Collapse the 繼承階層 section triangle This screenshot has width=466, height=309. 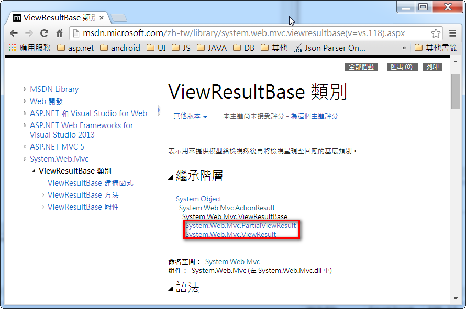[x=170, y=177]
